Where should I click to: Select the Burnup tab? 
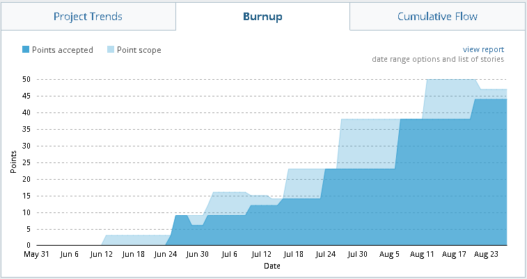[x=262, y=17]
